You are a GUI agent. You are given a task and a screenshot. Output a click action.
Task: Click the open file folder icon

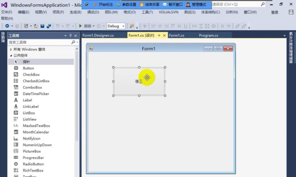coord(36,26)
